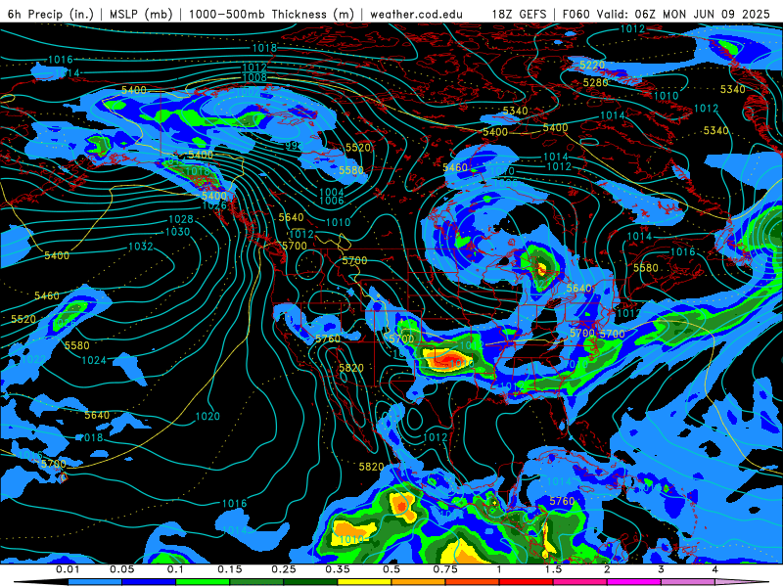
Task: Click the 'MSLP (mb)' header label
Action: (x=141, y=14)
